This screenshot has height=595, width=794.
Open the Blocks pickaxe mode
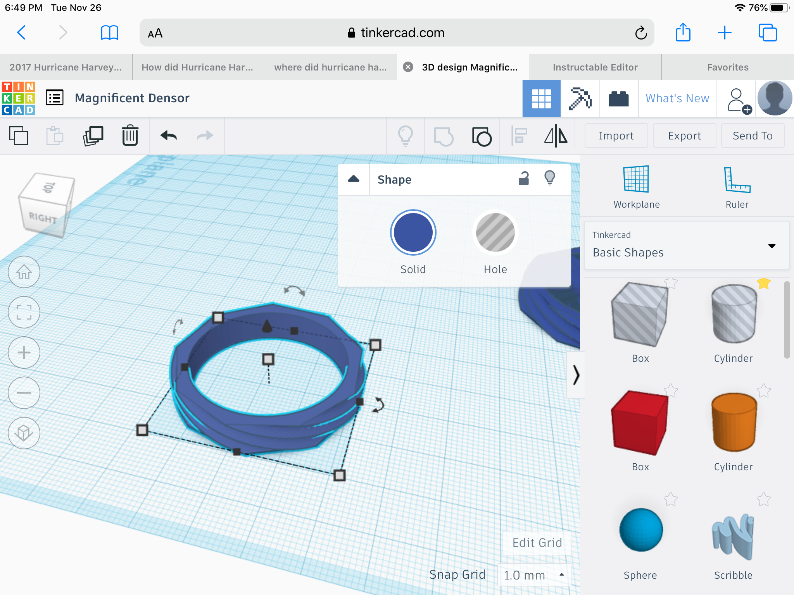tap(580, 98)
